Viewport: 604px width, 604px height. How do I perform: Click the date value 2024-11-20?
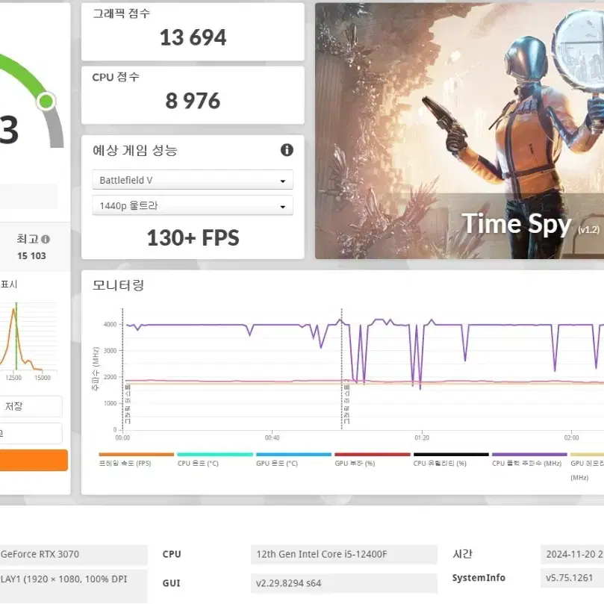pos(572,554)
